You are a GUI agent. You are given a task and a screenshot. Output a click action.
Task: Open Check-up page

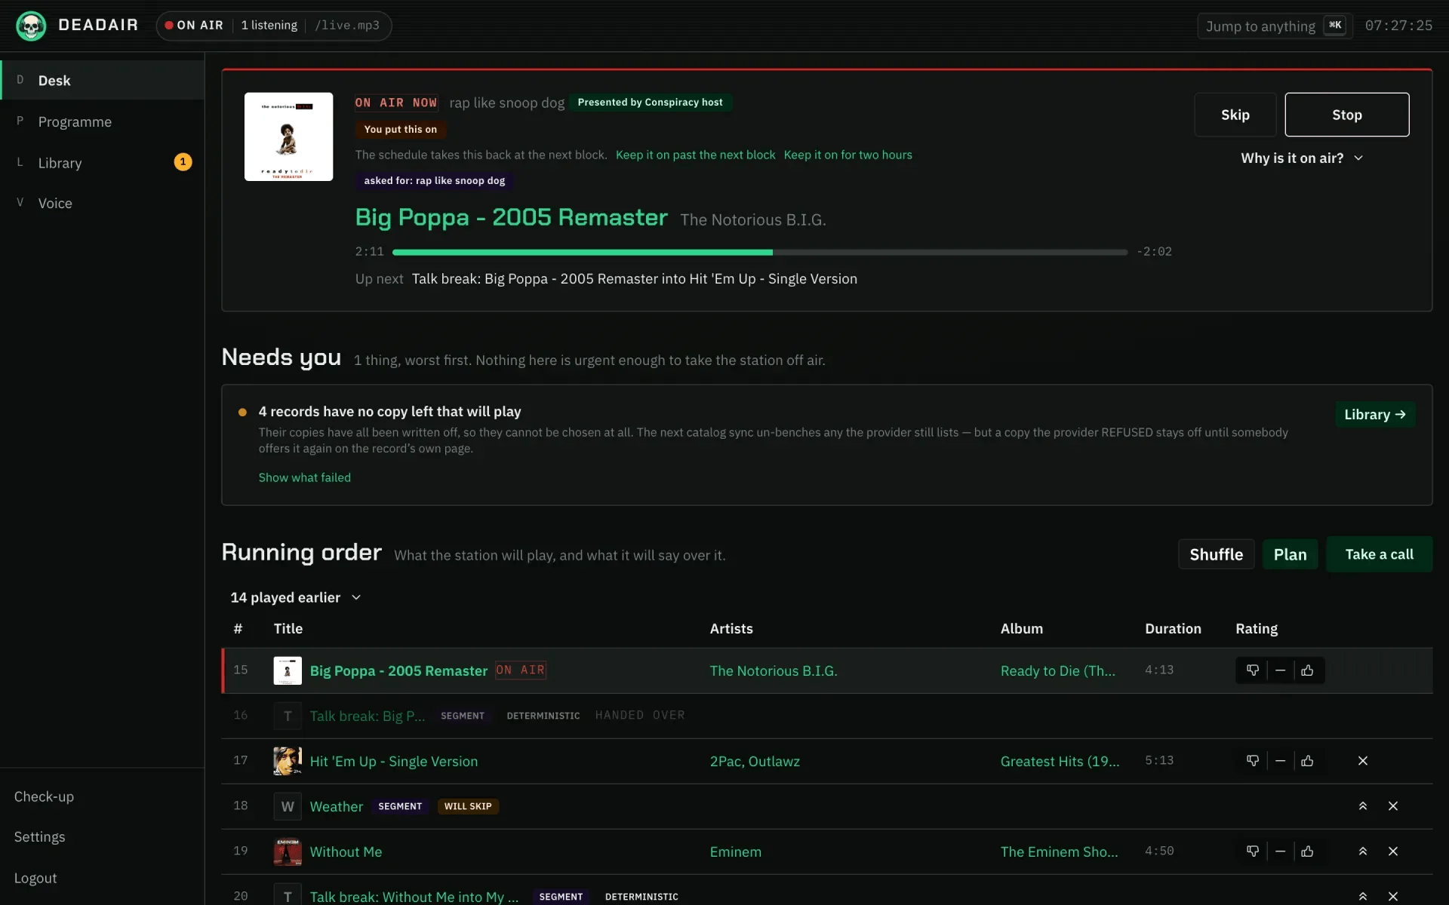45,796
